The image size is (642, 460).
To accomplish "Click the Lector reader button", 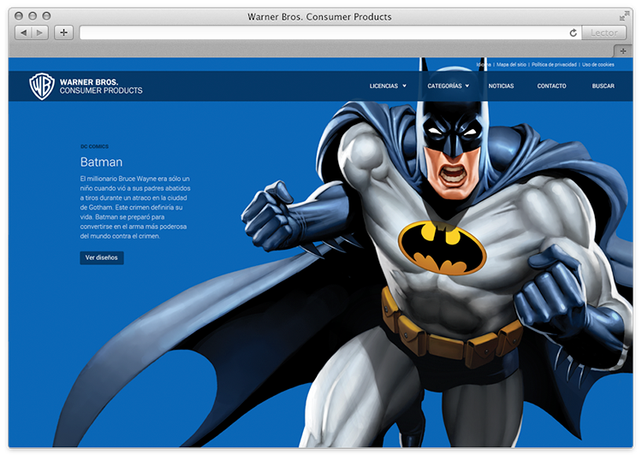I will (605, 32).
